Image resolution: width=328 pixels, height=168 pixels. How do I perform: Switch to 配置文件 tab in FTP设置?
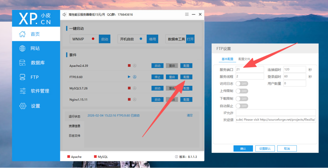(x=244, y=59)
